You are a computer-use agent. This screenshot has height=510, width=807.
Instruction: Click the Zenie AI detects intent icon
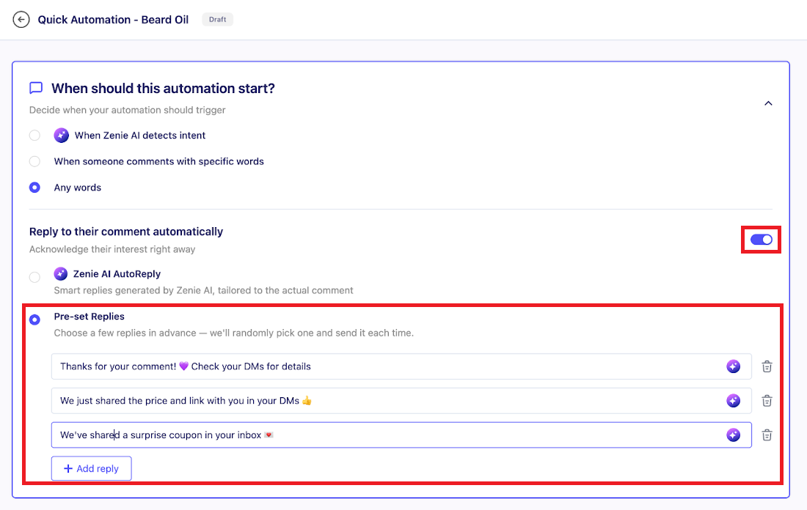tap(62, 136)
